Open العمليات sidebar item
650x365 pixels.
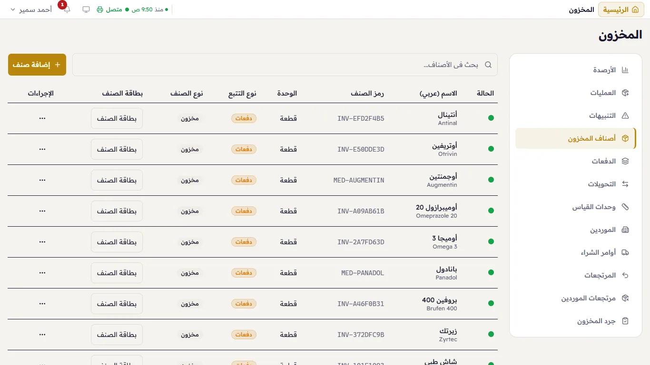[x=575, y=93]
